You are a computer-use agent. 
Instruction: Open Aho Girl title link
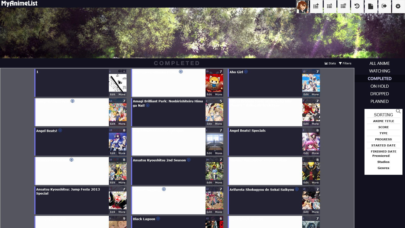(236, 72)
